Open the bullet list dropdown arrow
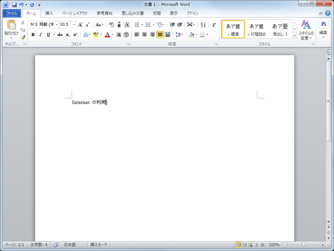The width and height of the screenshot is (334, 251). point(142,25)
